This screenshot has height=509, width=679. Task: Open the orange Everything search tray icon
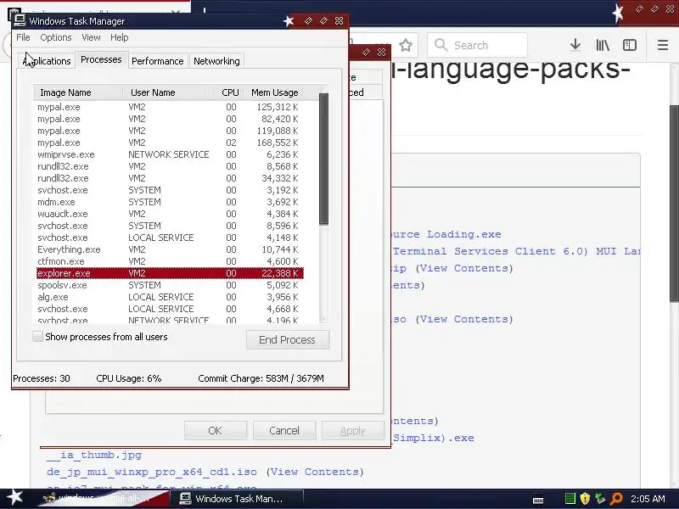point(616,499)
